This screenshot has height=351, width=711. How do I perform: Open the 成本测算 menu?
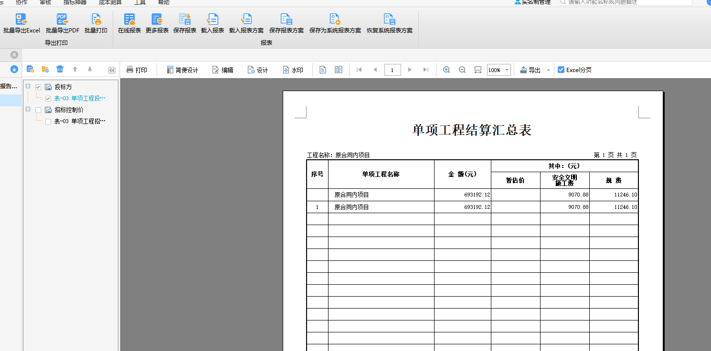click(110, 2)
